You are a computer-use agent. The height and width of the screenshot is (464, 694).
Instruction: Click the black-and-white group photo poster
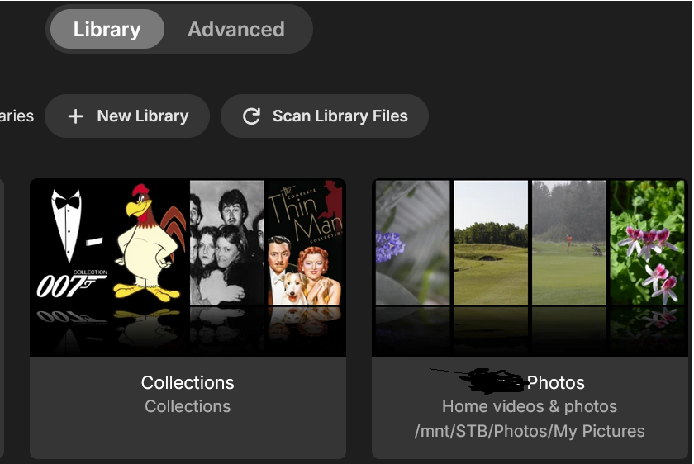coord(226,243)
